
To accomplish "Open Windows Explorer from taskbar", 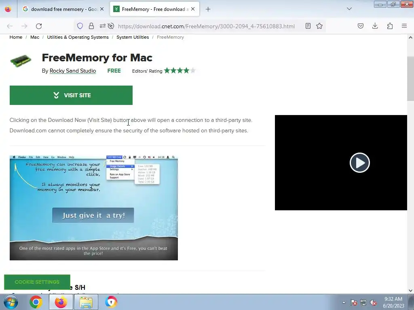I will (86, 302).
